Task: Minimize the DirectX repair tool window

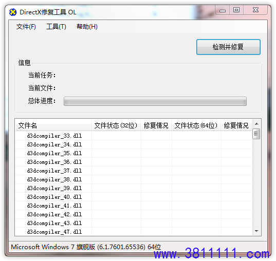Action: click(223, 10)
